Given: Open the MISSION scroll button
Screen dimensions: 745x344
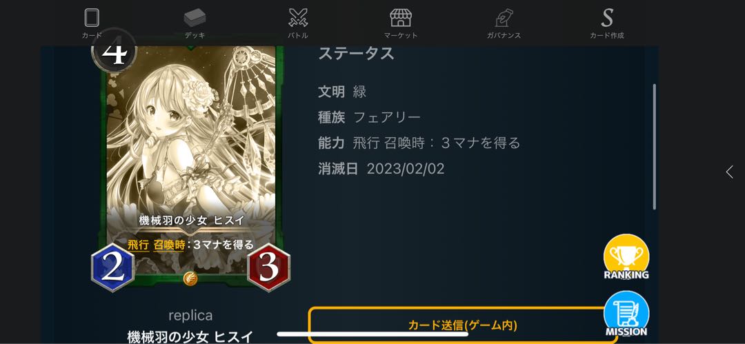Looking at the screenshot, I should pos(626,314).
